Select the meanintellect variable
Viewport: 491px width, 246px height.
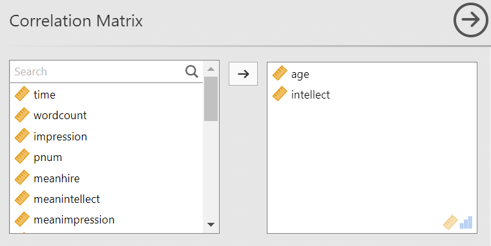click(x=107, y=199)
